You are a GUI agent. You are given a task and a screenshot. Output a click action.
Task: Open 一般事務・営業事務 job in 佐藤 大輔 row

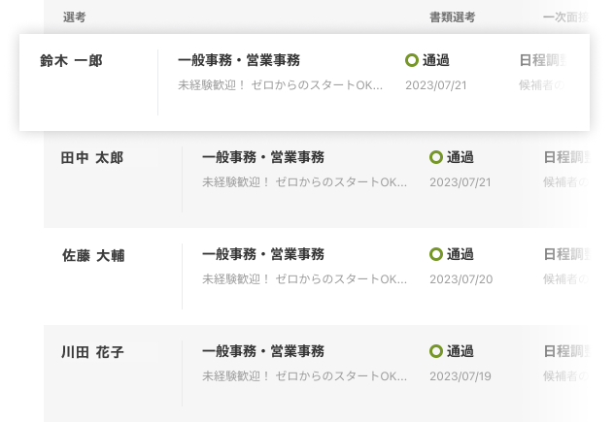pyautogui.click(x=263, y=254)
